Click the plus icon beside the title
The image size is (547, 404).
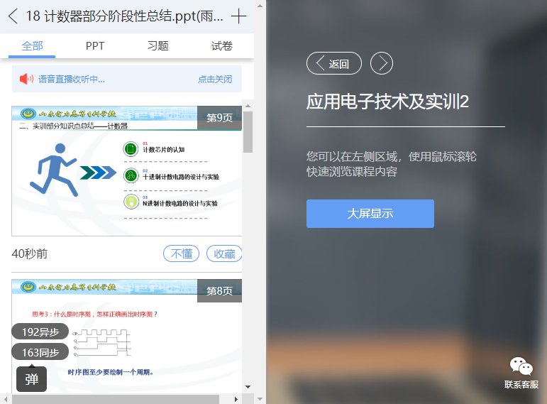238,16
